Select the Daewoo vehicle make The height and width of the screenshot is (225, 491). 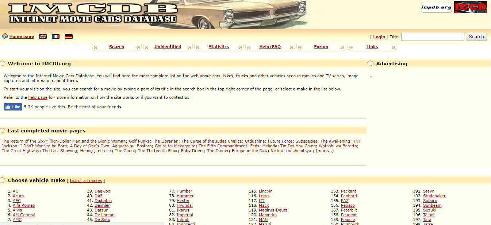102,191
